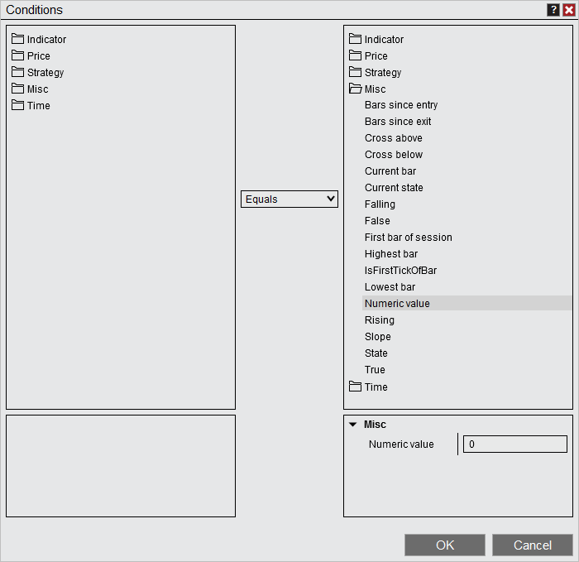Open the help question mark icon
This screenshot has height=562, width=579.
(x=553, y=10)
